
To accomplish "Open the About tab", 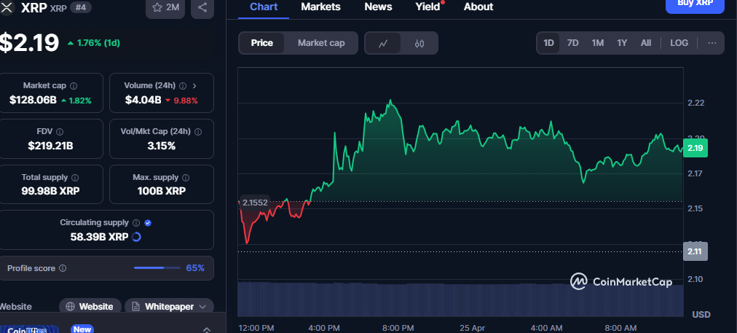I will pos(478,7).
